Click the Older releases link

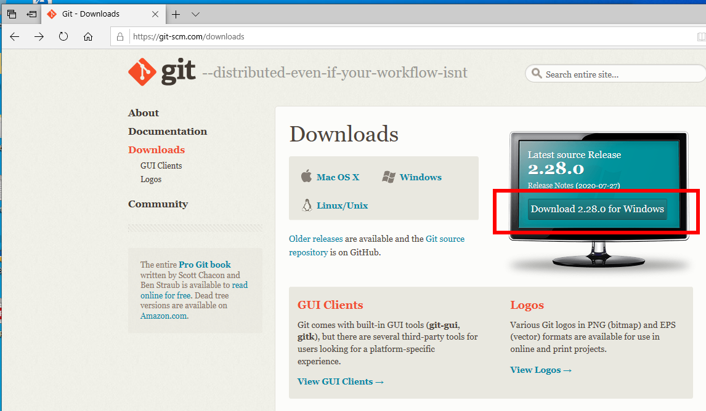click(315, 239)
